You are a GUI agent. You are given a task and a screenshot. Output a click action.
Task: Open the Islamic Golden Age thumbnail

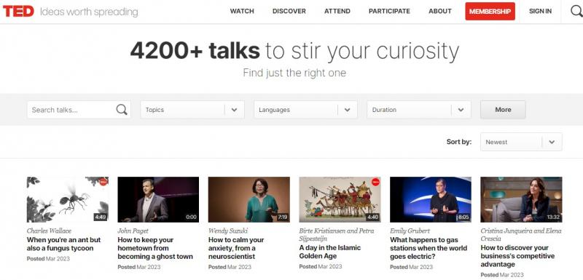point(340,199)
